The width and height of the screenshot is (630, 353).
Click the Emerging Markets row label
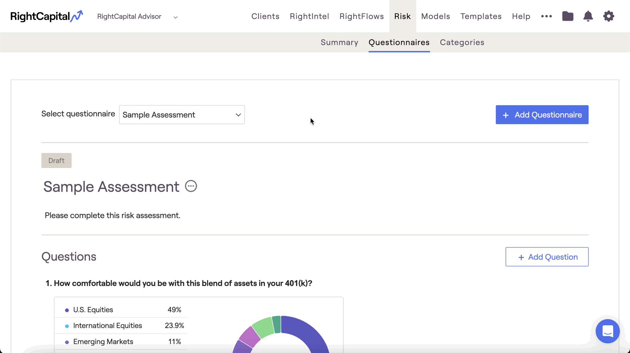[x=103, y=342]
